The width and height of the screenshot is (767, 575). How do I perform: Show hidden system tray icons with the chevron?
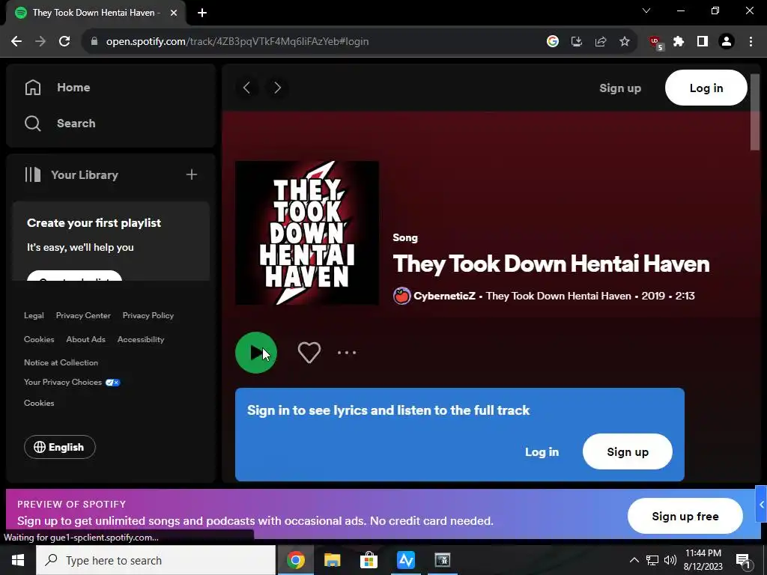click(634, 560)
